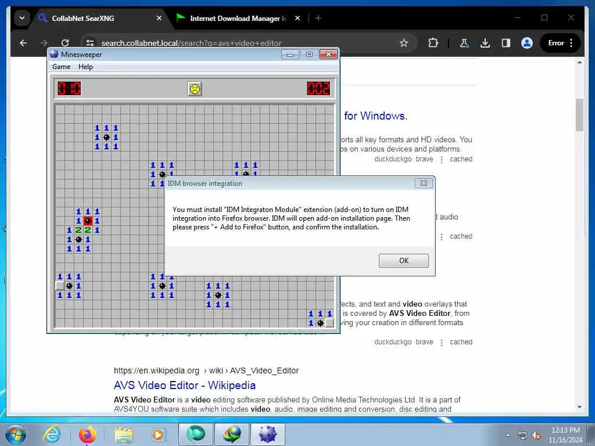Switch to the Minesweeper taskbar button
The height and width of the screenshot is (446, 595).
268,434
